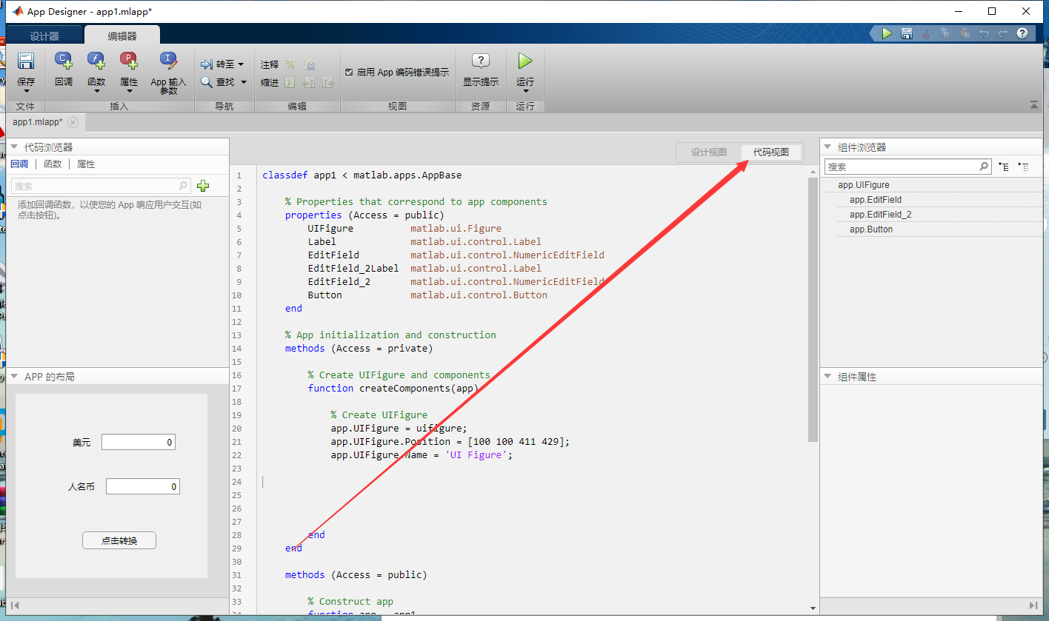The width and height of the screenshot is (1049, 621).
Task: Click the quick-access Copy icon
Action: (945, 33)
